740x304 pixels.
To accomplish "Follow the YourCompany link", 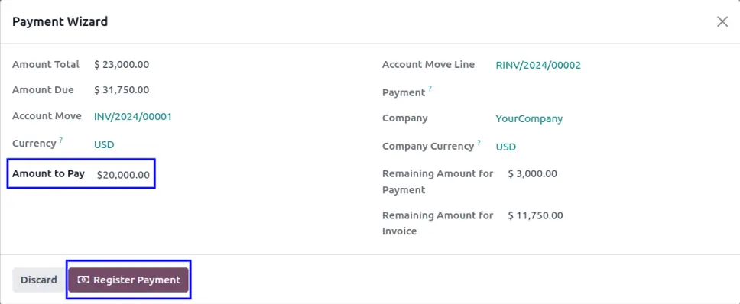I will pyautogui.click(x=529, y=118).
